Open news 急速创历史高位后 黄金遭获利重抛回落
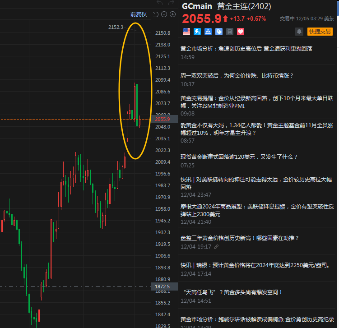This screenshot has height=328, width=339. coord(246,49)
